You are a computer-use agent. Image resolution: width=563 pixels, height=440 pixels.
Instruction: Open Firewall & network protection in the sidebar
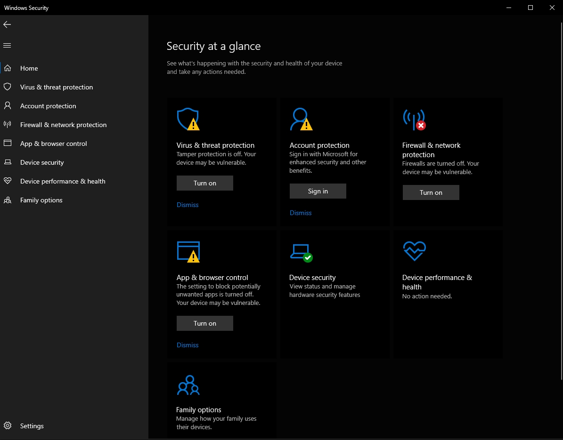point(63,125)
